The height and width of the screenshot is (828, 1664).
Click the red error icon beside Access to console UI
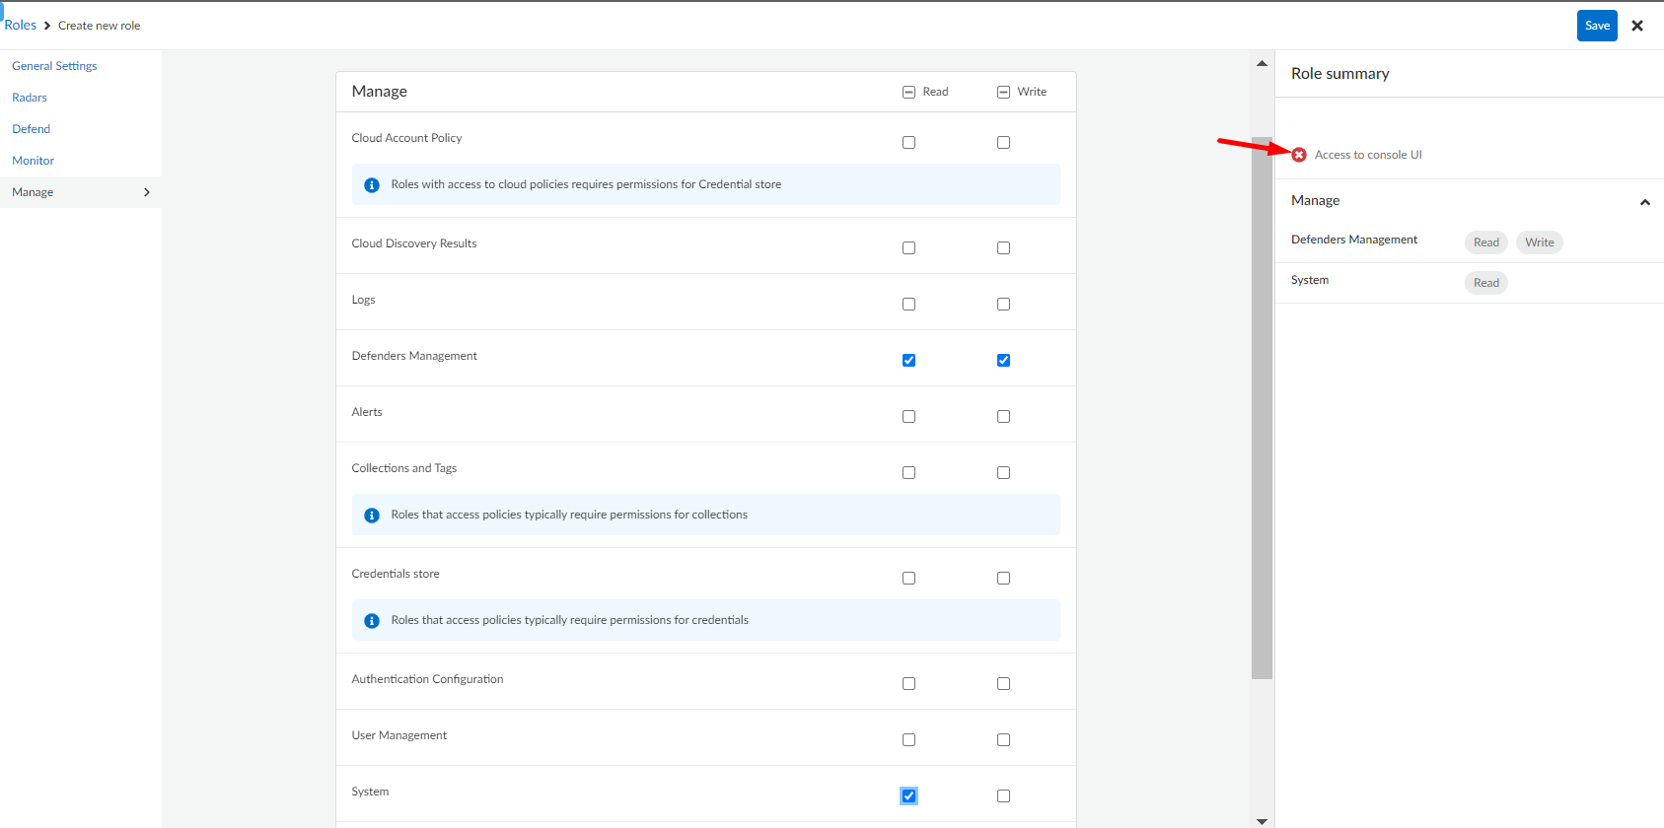point(1299,155)
